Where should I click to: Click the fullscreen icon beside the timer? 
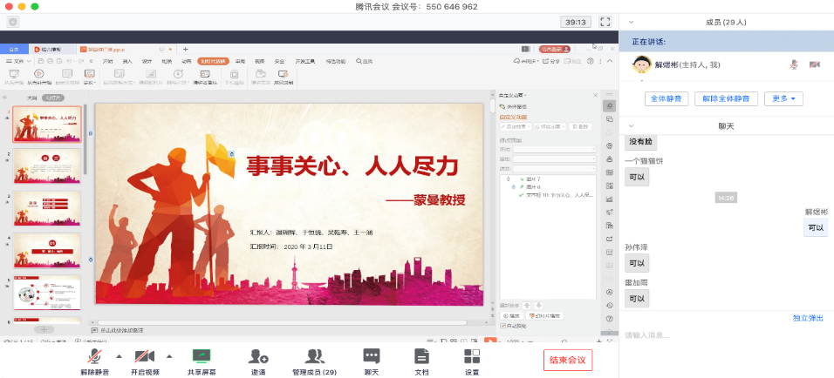(605, 21)
